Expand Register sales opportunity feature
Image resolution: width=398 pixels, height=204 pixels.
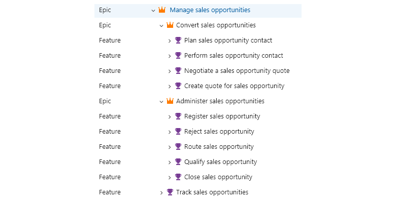click(x=170, y=116)
